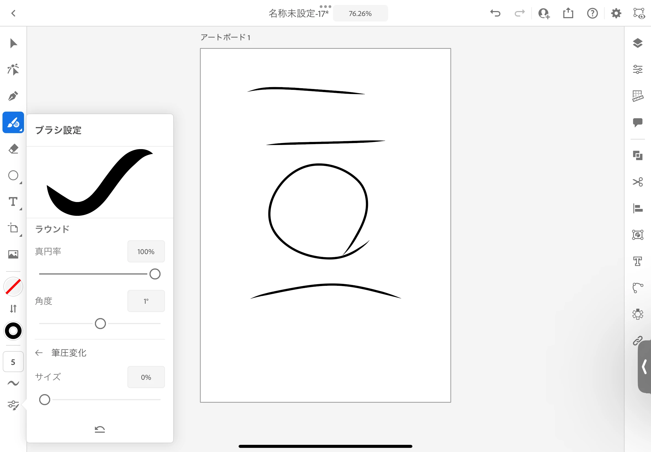Toggle the brush settings panel button
651x452 pixels.
(x=13, y=405)
